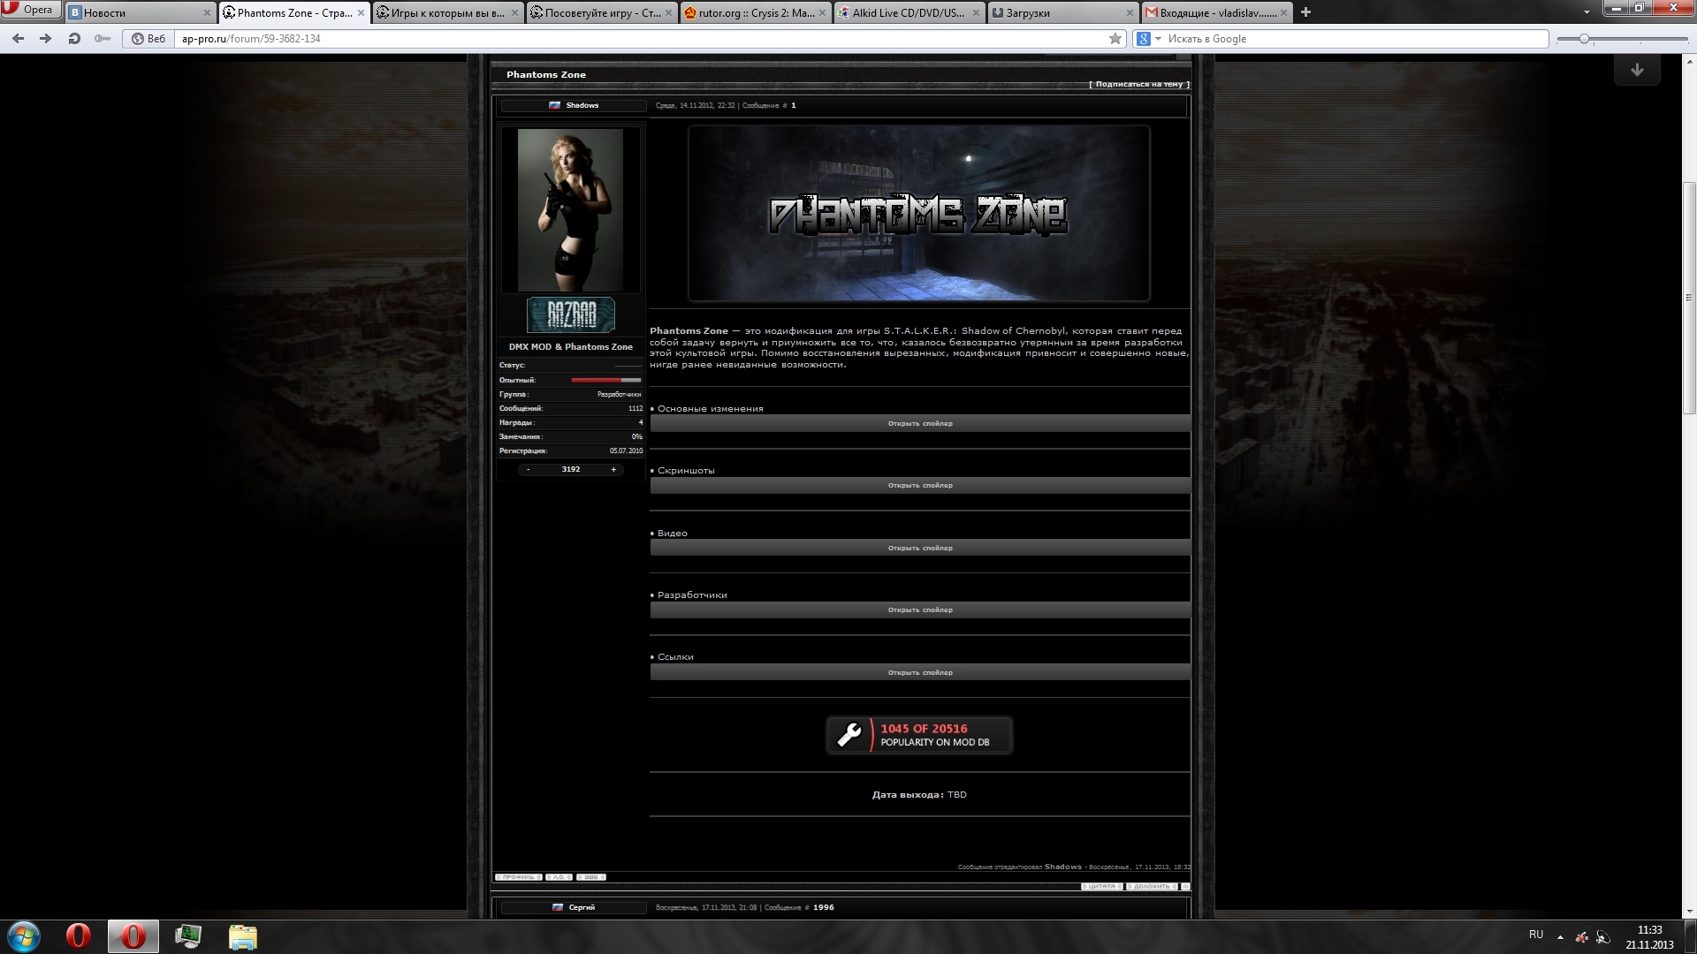Image resolution: width=1697 pixels, height=954 pixels.
Task: Send private message via Л.С. button
Action: tap(559, 877)
